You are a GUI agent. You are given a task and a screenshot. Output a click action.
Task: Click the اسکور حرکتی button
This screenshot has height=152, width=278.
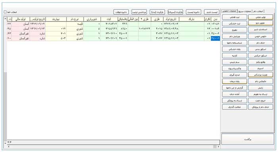261,55
